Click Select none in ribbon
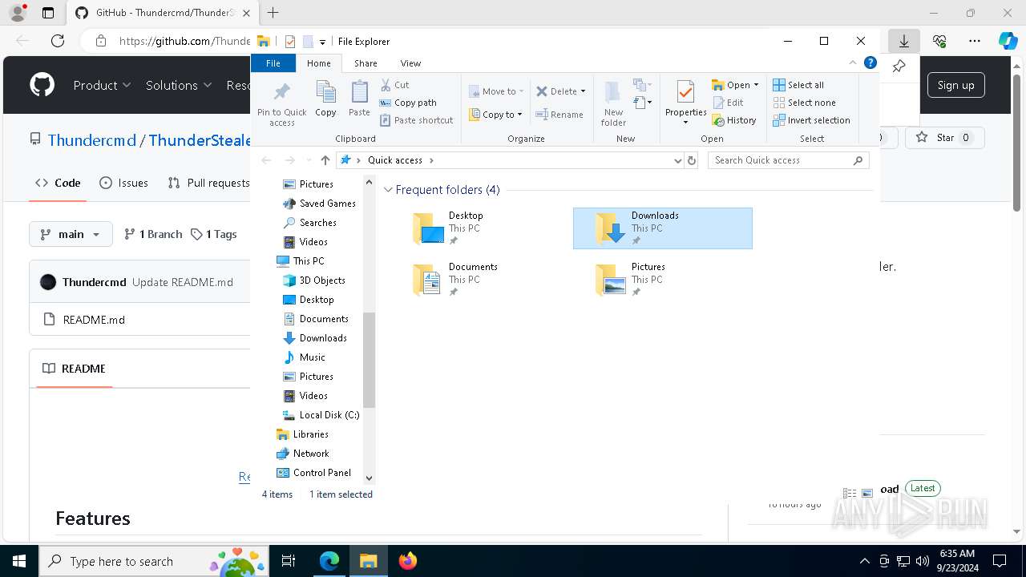 pyautogui.click(x=804, y=103)
